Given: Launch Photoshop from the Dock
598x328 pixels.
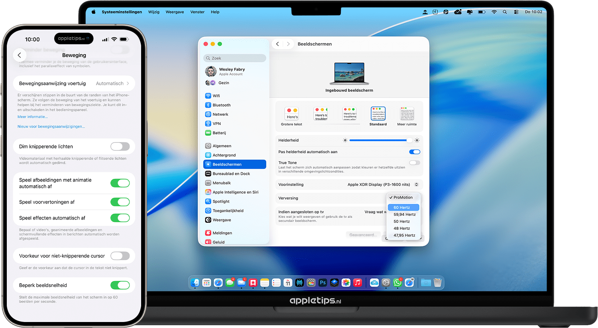Looking at the screenshot, I should coord(323,283).
